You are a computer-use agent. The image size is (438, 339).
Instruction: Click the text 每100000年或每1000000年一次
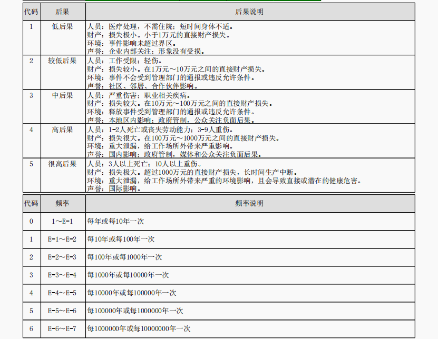tap(135, 311)
